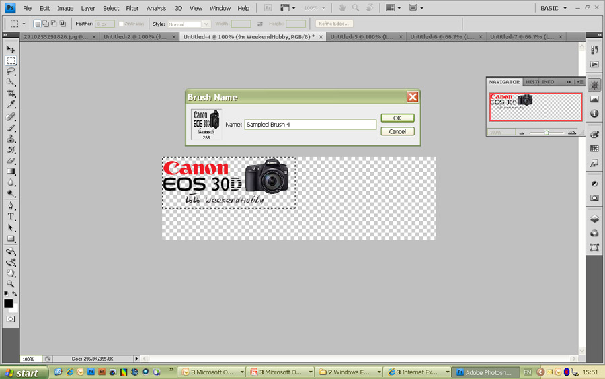Image resolution: width=605 pixels, height=379 pixels.
Task: Open the Style dropdown in options bar
Action: pos(188,24)
